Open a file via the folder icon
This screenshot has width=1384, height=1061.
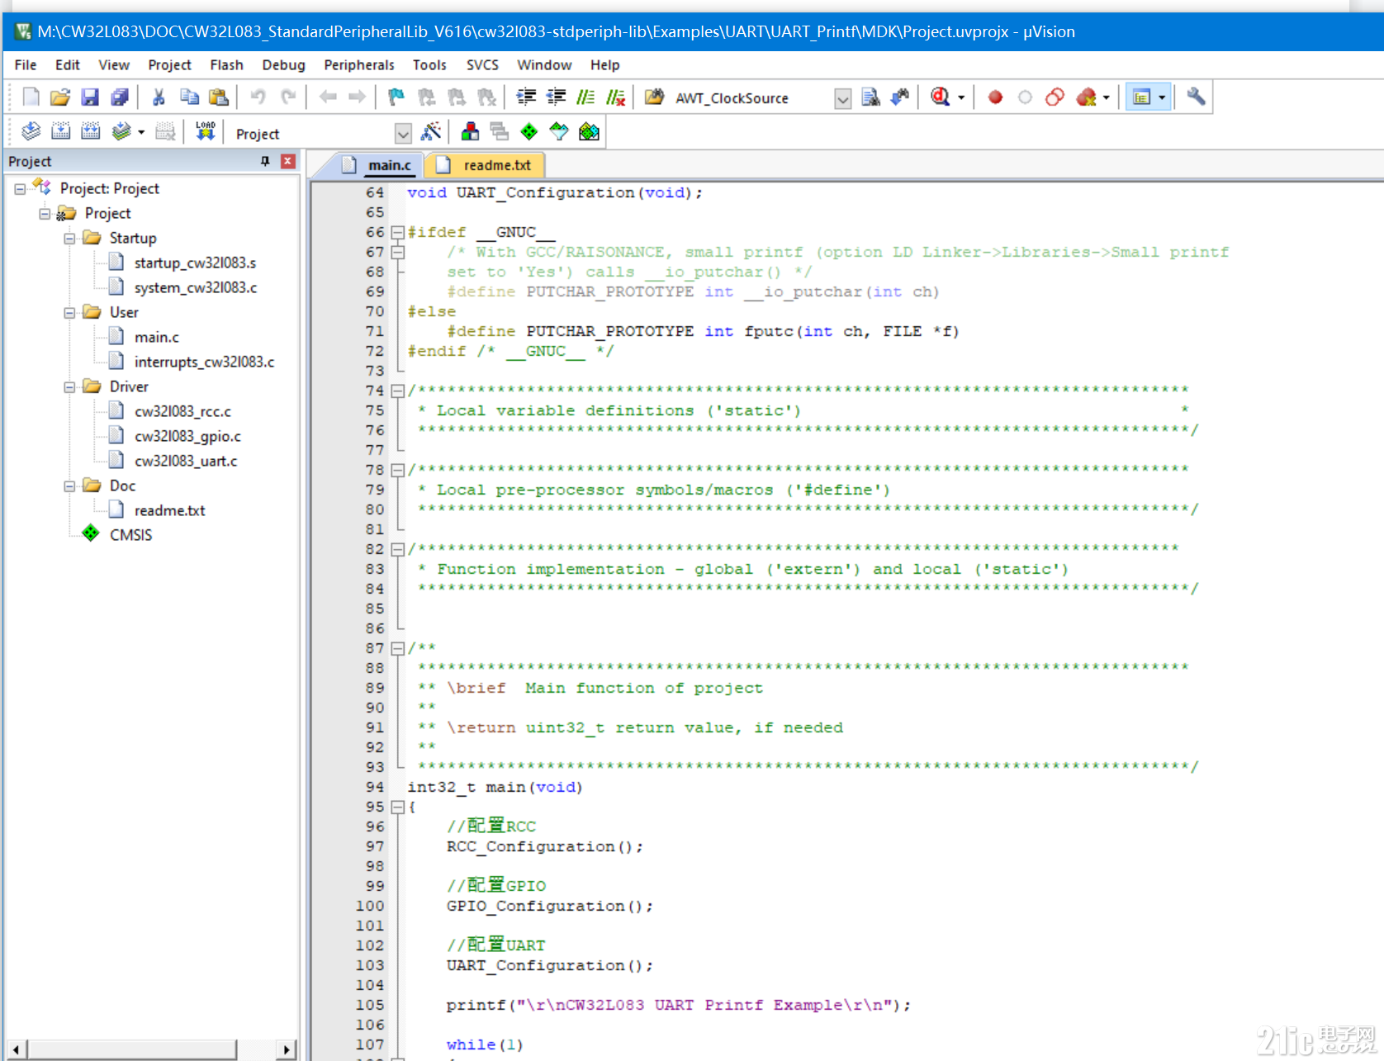(60, 97)
